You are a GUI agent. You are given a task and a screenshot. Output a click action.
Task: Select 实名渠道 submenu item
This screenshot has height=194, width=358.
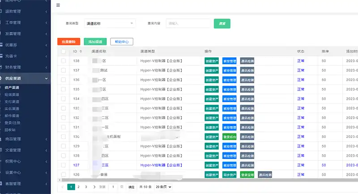(12, 109)
